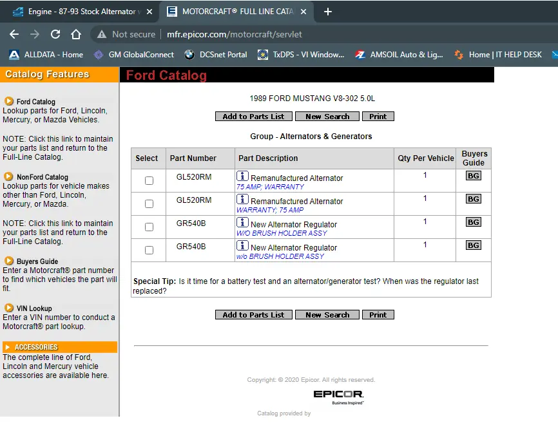Screen dimensions: 558x445
Task: Click the address bar URL field
Action: [234, 34]
